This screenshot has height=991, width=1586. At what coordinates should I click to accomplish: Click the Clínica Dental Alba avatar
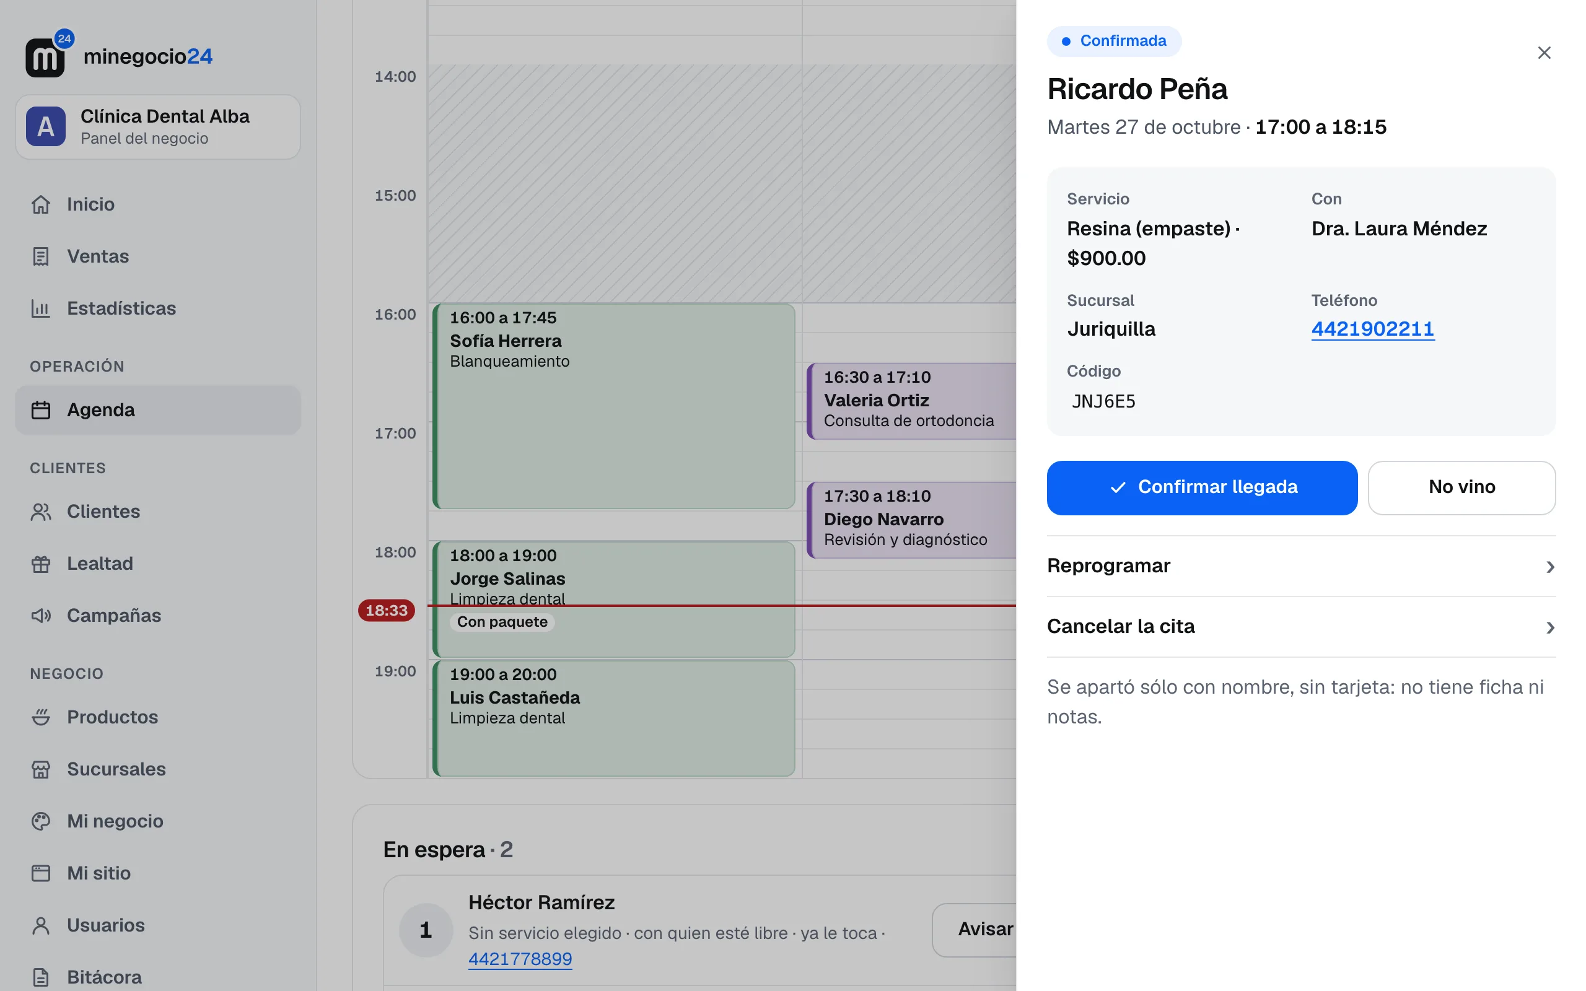tap(46, 126)
